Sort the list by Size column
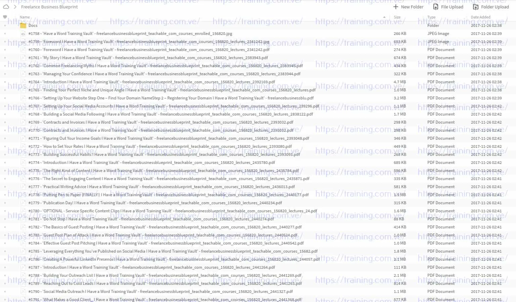This screenshot has height=302, width=516. (397, 17)
